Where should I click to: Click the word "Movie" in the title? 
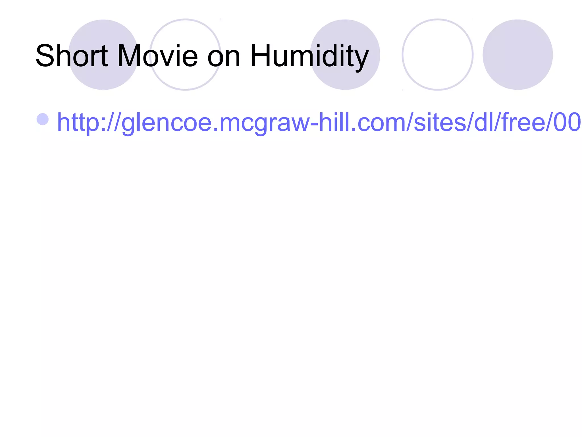click(x=157, y=55)
